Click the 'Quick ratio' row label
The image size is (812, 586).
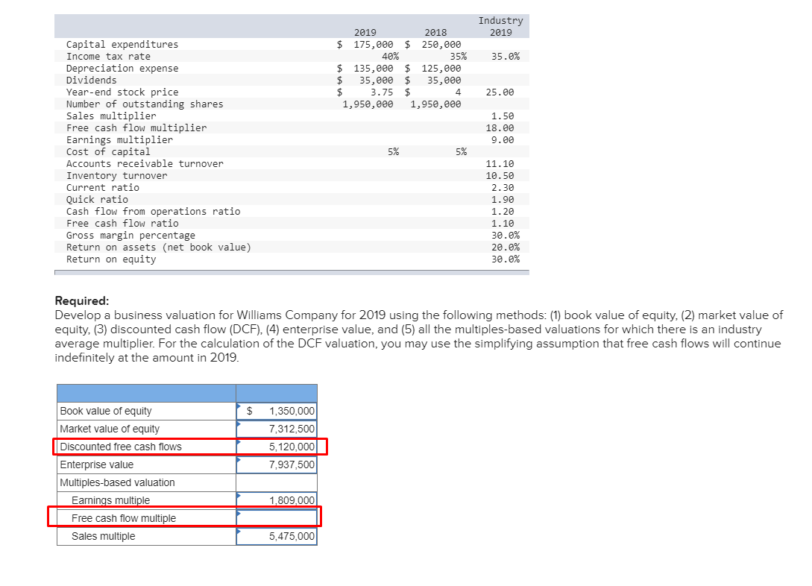pos(97,199)
